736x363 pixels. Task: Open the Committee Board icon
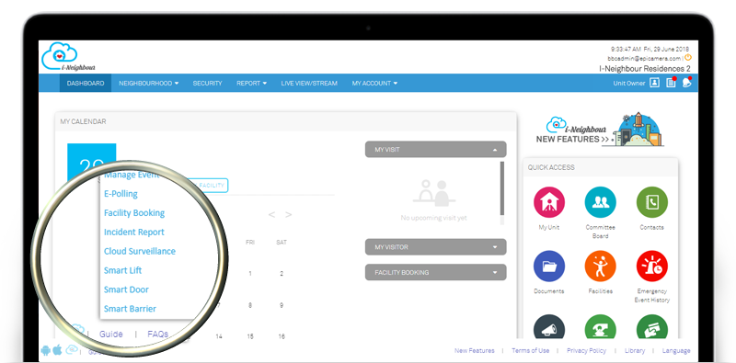(600, 202)
